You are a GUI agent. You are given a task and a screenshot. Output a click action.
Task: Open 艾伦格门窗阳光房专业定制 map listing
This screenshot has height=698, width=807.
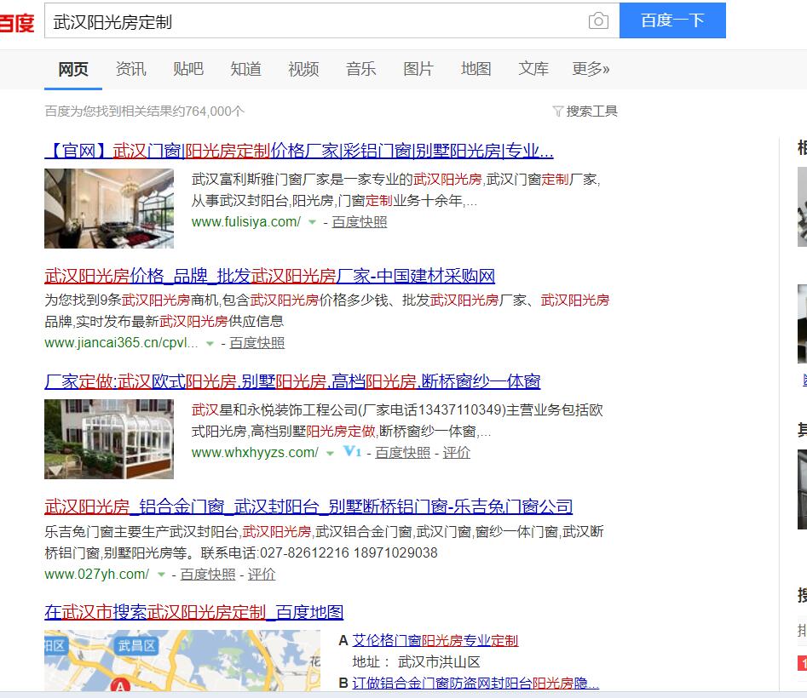[x=435, y=640]
